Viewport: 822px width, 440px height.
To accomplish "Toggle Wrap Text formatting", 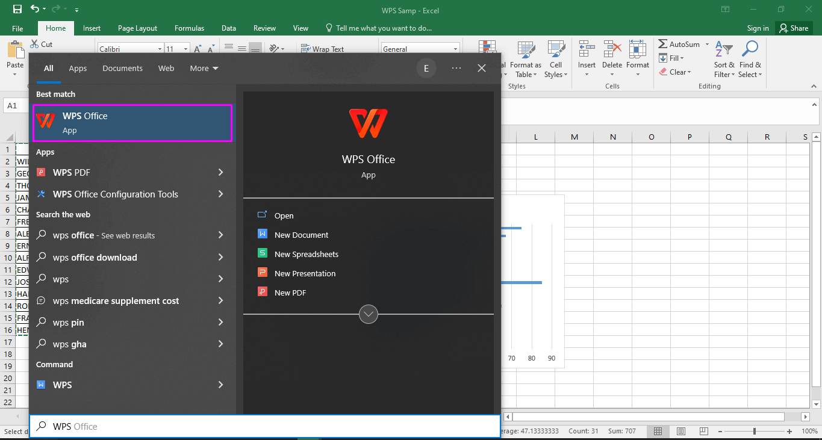I will point(322,48).
